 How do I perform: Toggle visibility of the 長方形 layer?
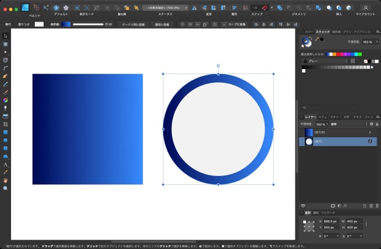370,133
